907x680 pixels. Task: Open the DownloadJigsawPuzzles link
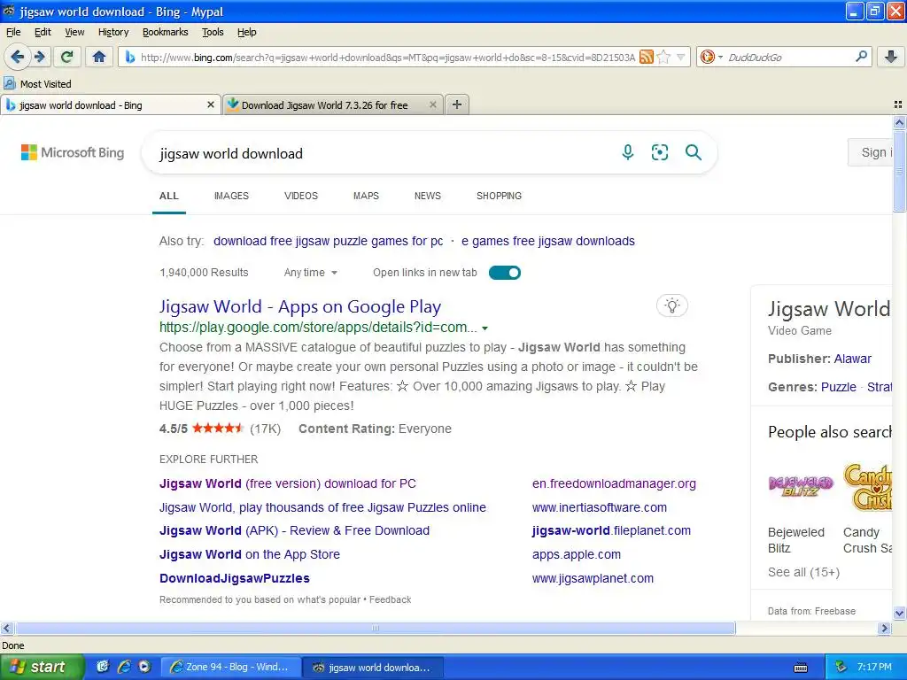[234, 578]
